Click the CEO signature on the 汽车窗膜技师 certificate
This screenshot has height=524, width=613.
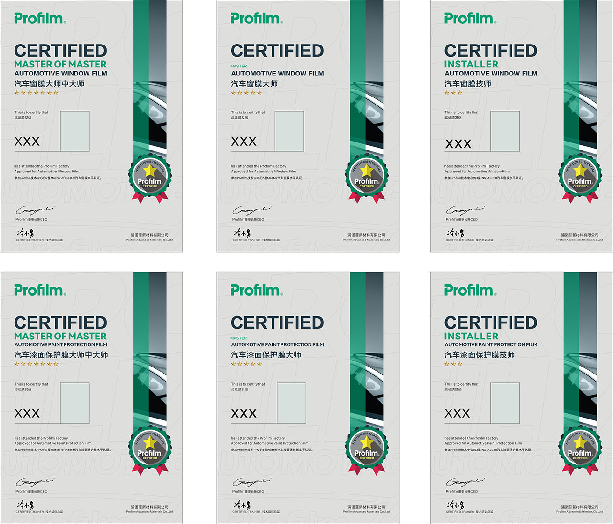pos(465,210)
